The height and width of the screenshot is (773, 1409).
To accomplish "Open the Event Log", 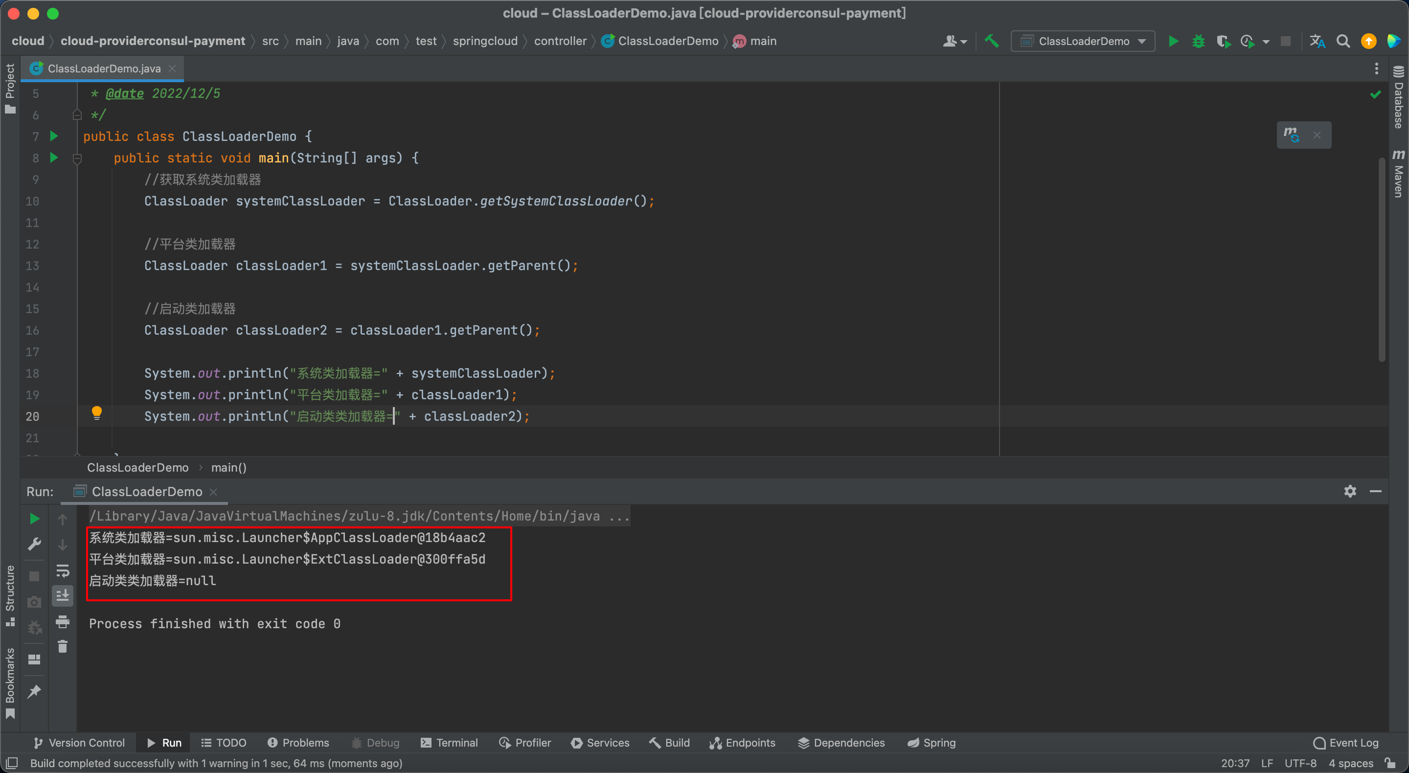I will [1345, 742].
